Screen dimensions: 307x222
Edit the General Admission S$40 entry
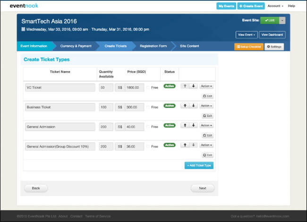(x=207, y=135)
